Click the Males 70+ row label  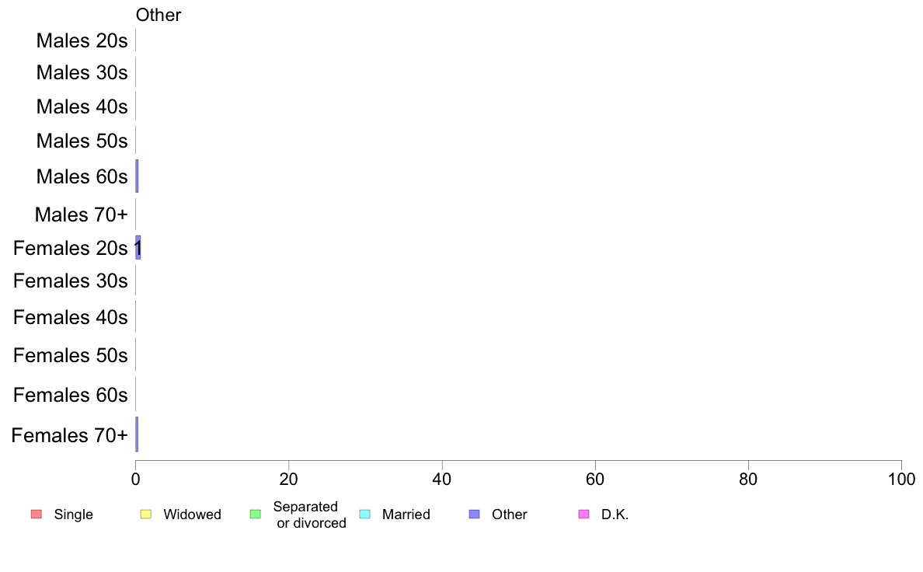82,214
